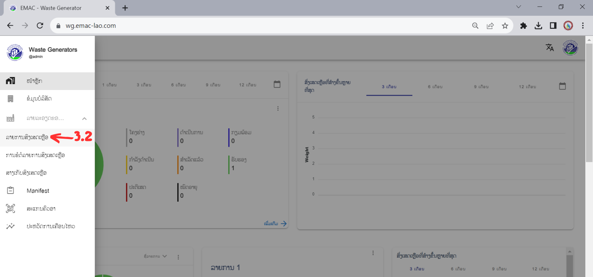Open the waste list request sidebar item
Viewport: 593px width, 277px height.
[35, 155]
